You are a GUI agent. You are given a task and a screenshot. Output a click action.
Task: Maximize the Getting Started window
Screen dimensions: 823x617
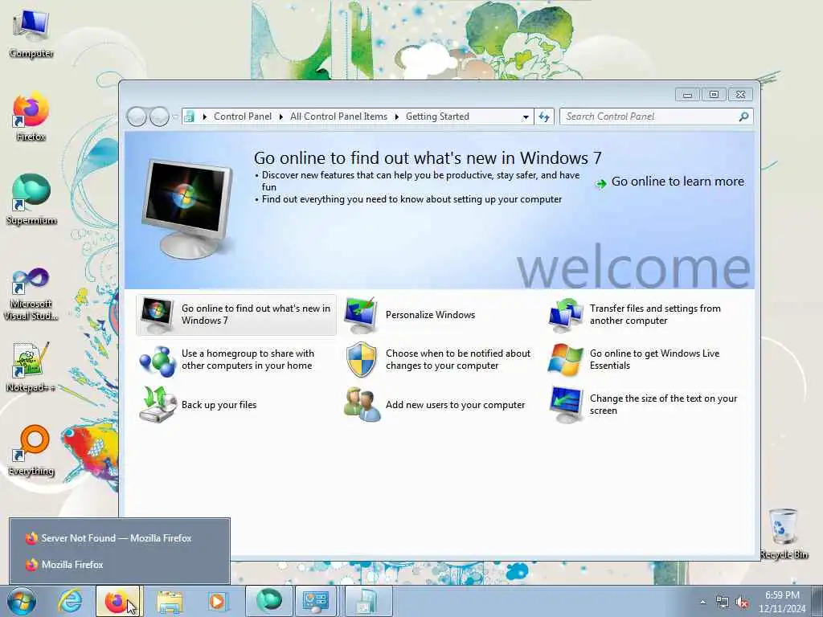tap(714, 95)
